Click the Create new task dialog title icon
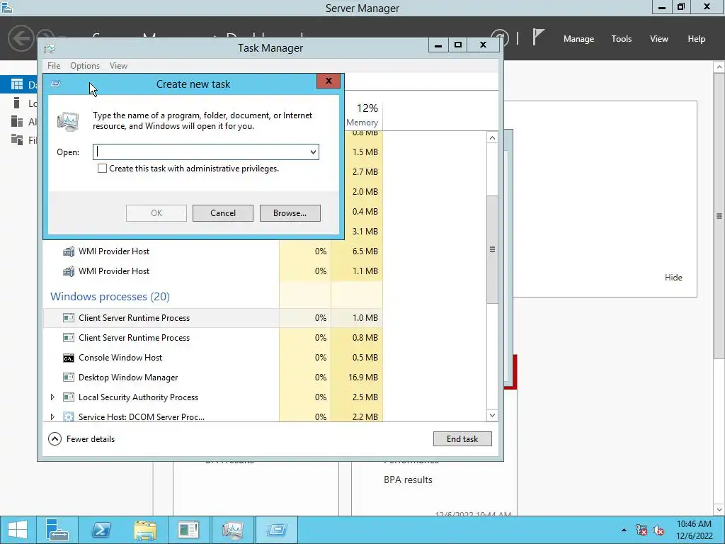Viewport: 725px width, 544px height. [56, 84]
